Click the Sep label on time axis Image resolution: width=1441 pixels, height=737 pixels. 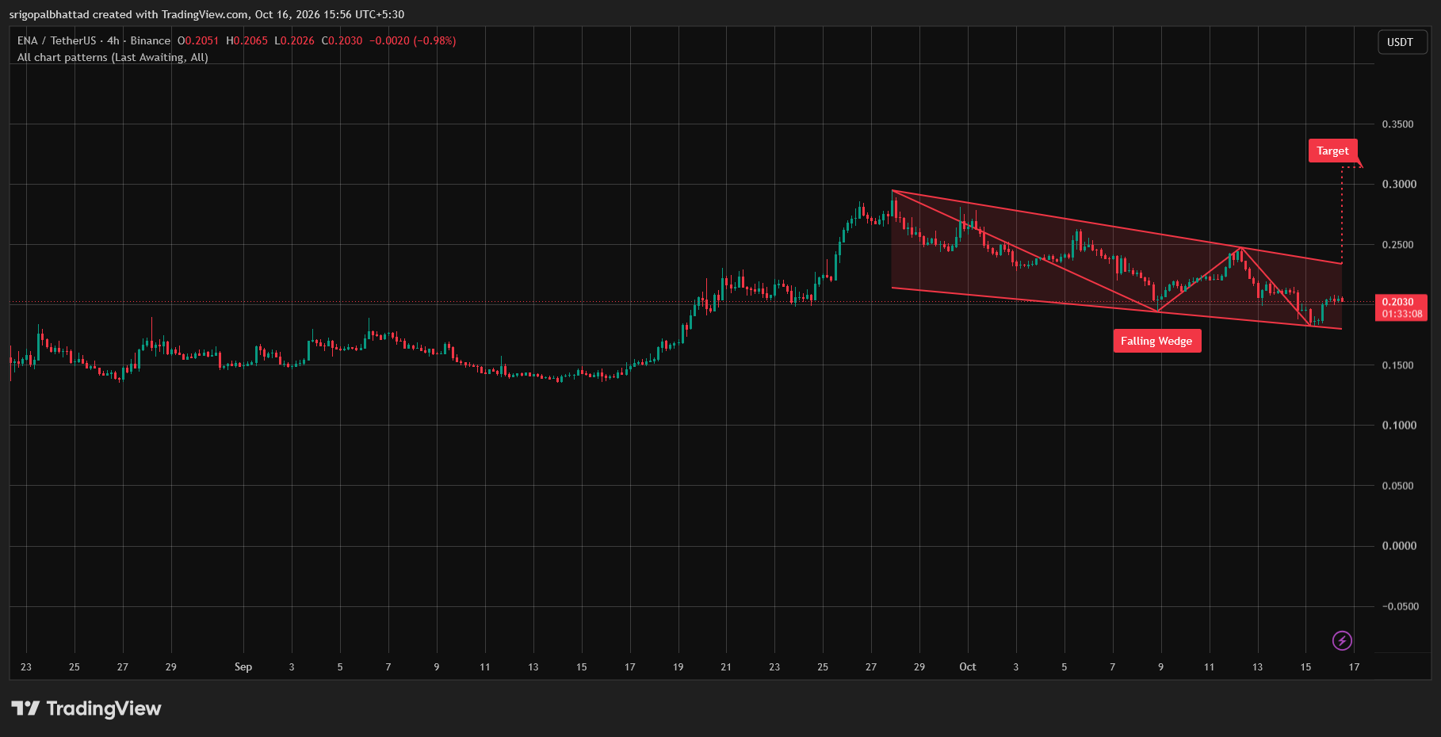[x=243, y=666]
